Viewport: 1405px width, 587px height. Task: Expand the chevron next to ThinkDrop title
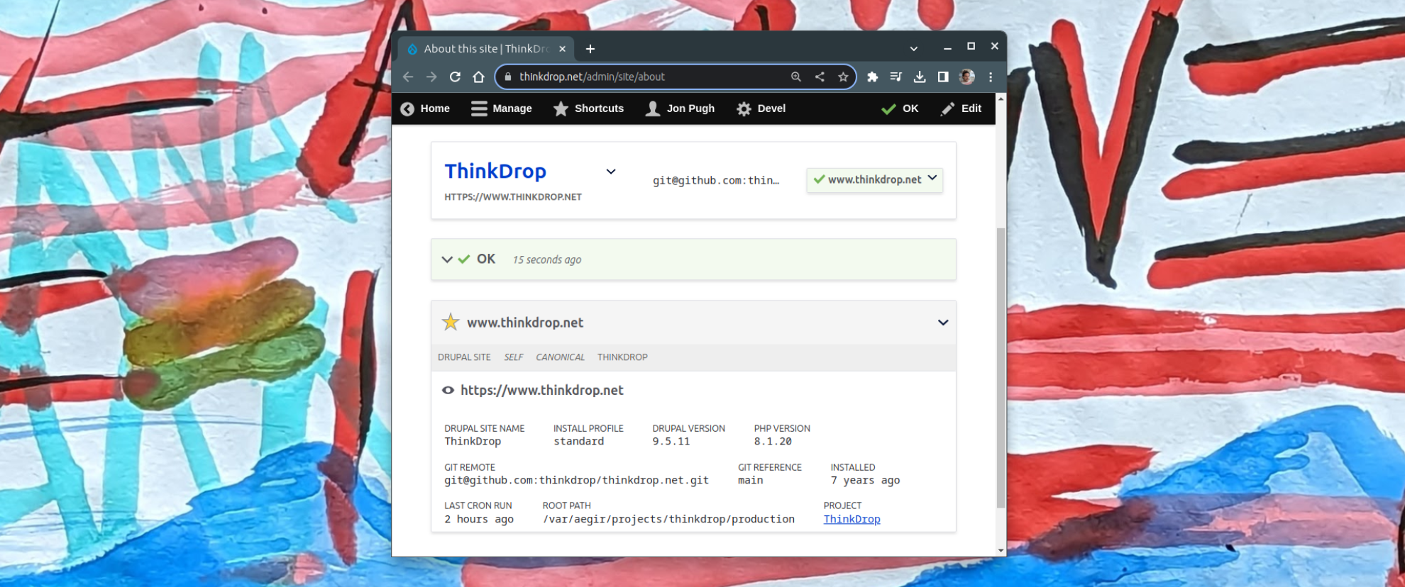point(610,172)
